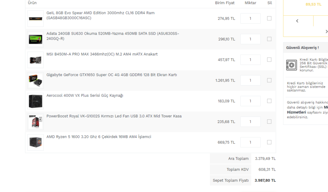Viewport: 328px width, 192px height.
Task: Tick the delete checkbox for GeIL RAM
Action: click(x=269, y=18)
